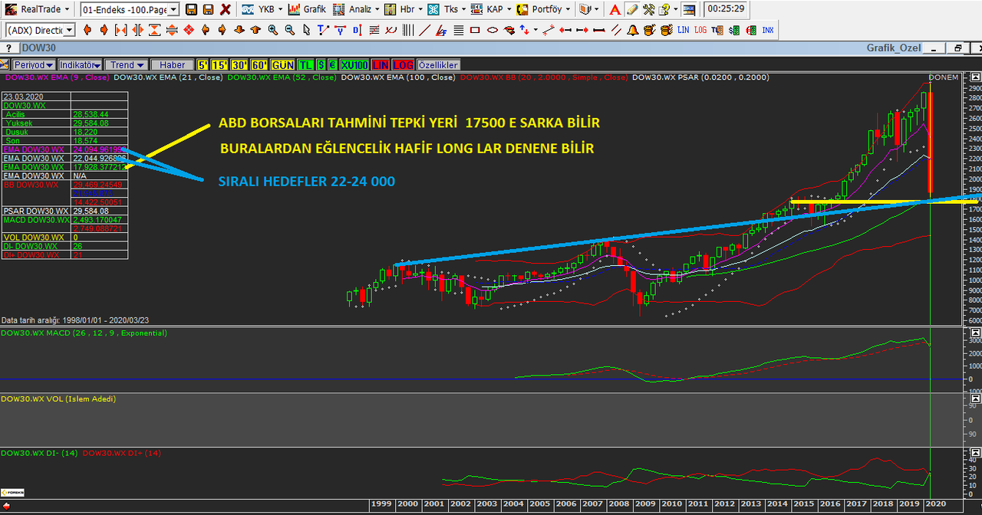Click the expand chart horizontally icon
The image size is (982, 515).
[137, 30]
